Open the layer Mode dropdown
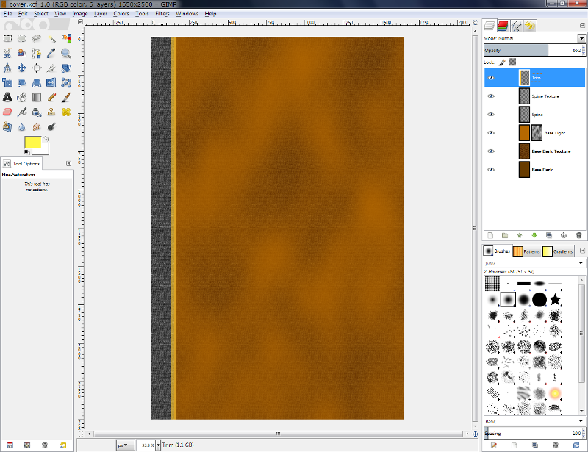The height and width of the screenshot is (452, 588). point(581,38)
